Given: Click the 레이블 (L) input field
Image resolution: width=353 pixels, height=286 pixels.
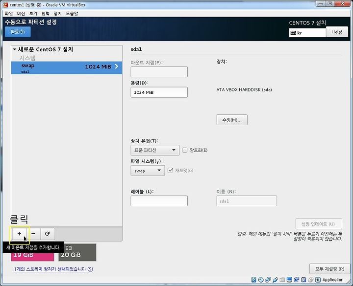Looking at the screenshot, I should (x=159, y=201).
